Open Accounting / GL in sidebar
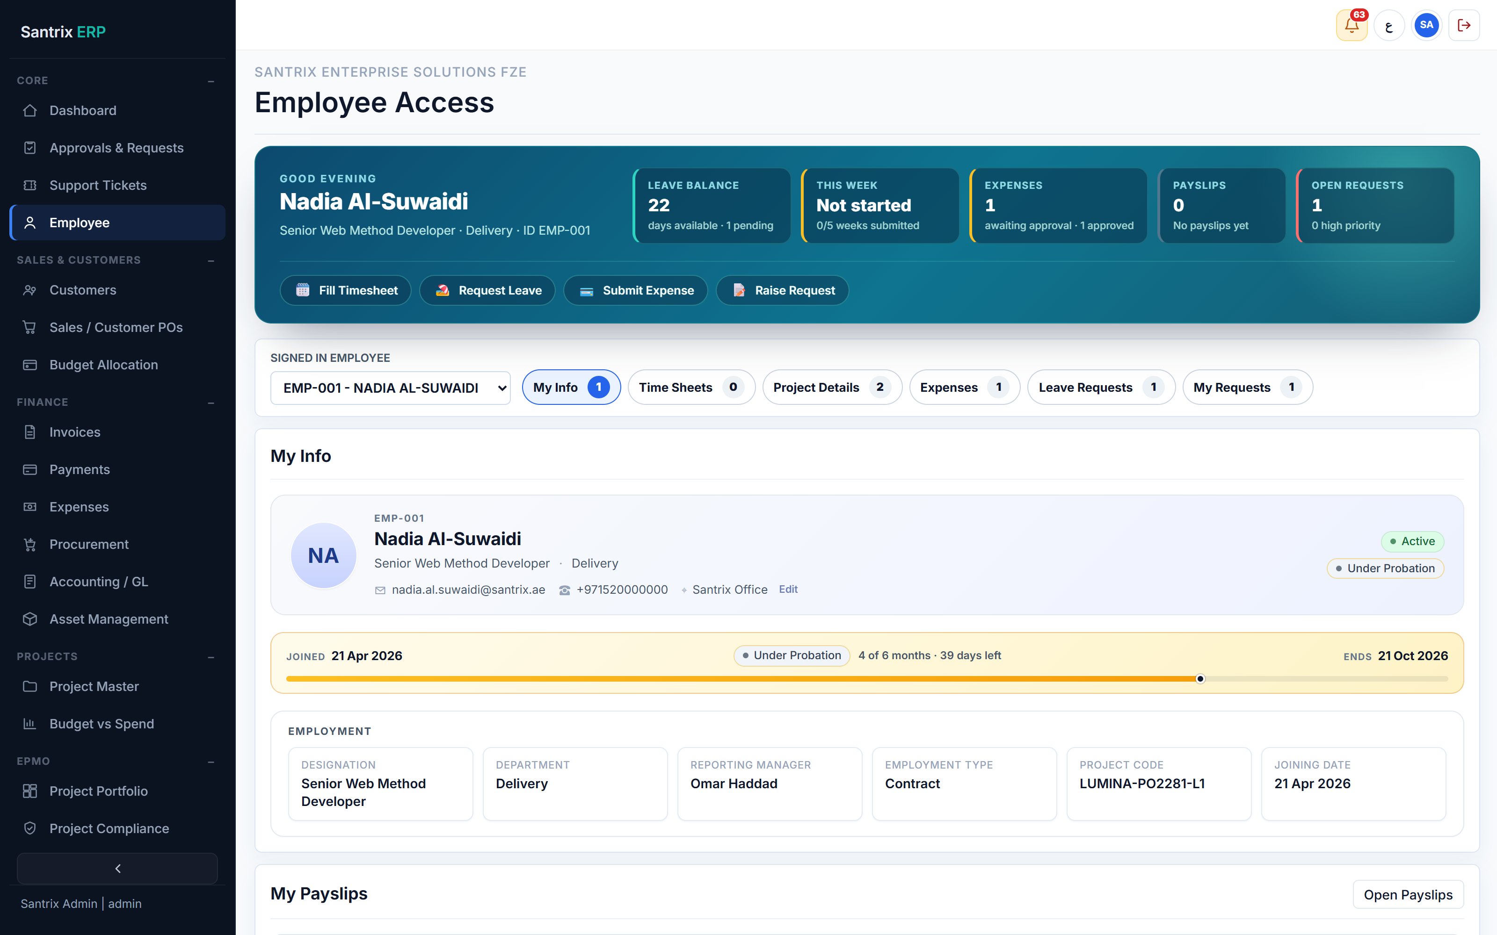This screenshot has width=1497, height=935. [117, 581]
